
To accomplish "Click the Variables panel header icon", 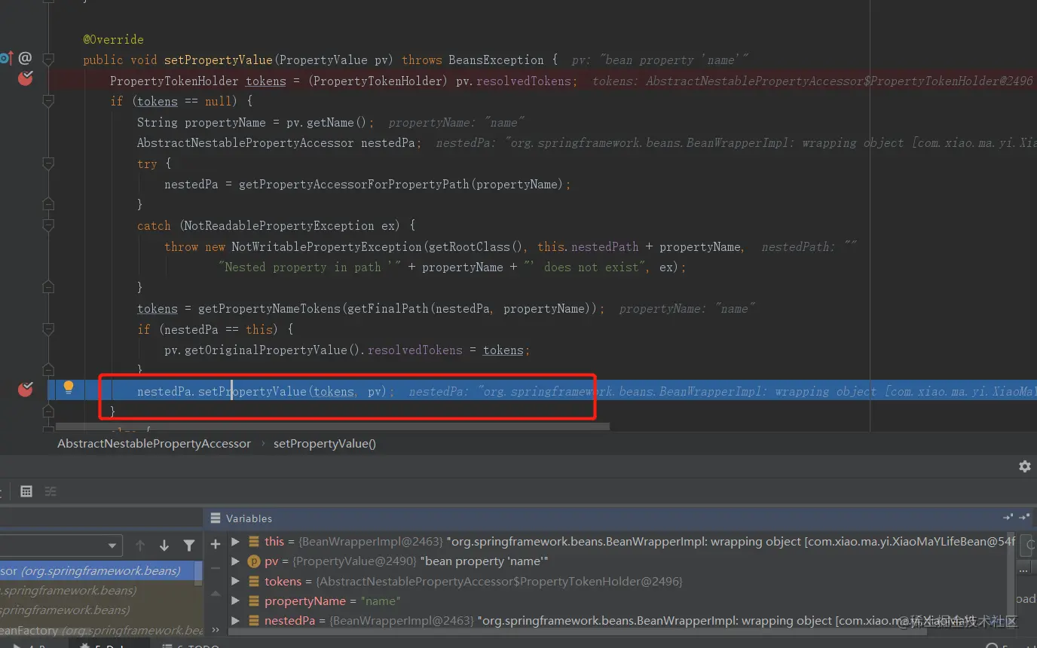I will click(x=216, y=518).
